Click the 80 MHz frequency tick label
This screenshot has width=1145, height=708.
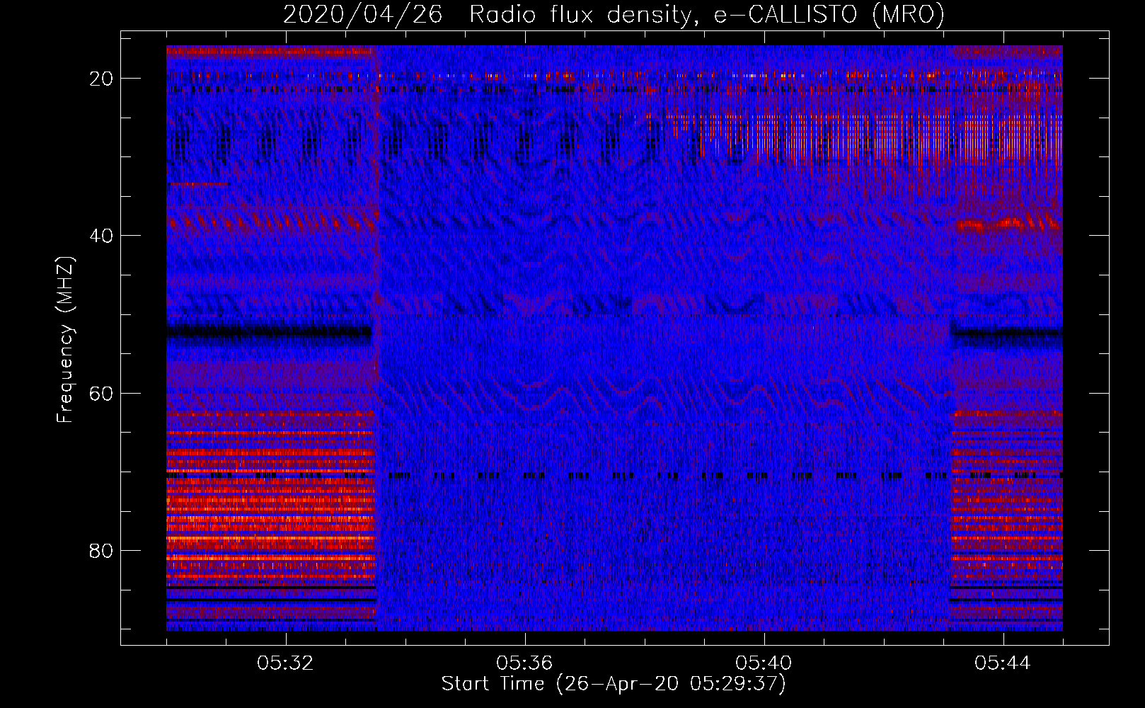click(101, 551)
